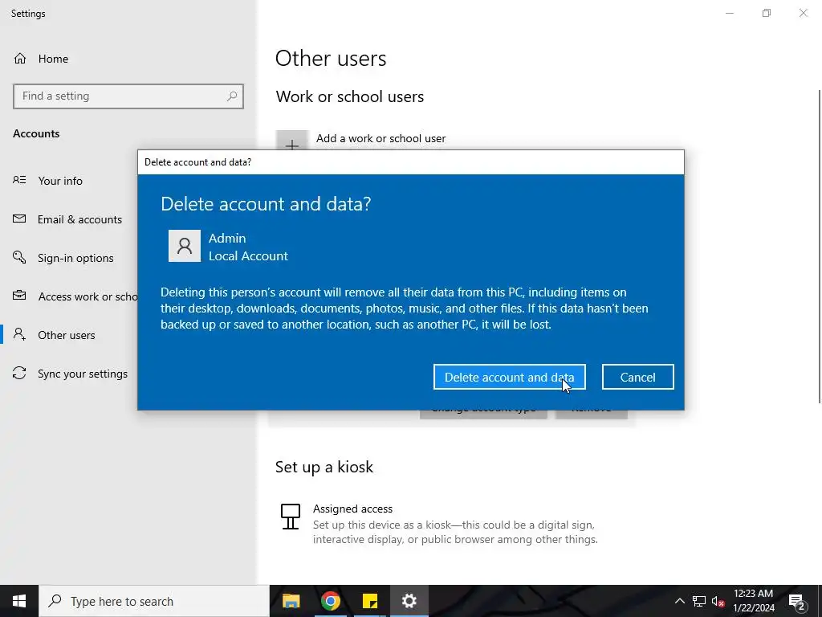This screenshot has width=822, height=617.
Task: Click the network status tray icon
Action: [699, 601]
